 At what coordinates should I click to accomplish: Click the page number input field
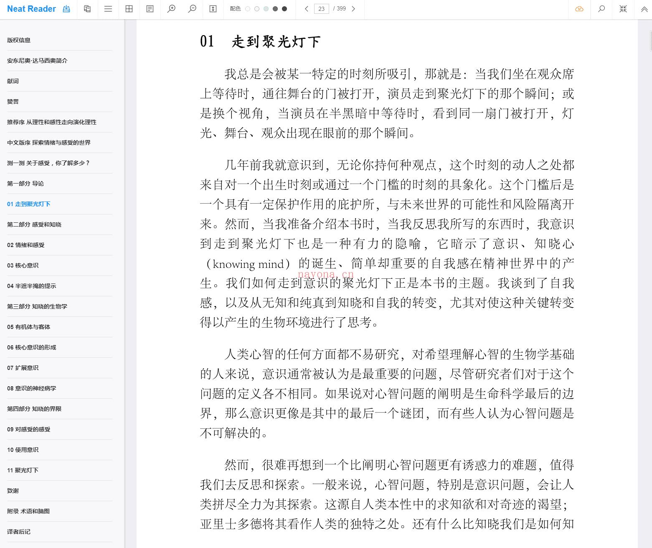(322, 9)
